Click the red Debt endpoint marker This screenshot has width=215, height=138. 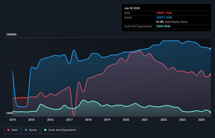coord(211,75)
